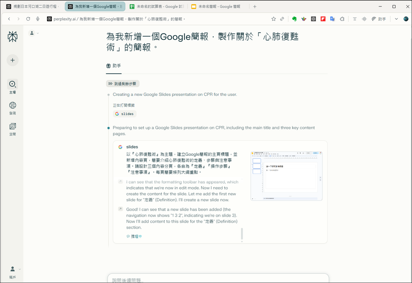Image resolution: width=412 pixels, height=283 pixels.
Task: Click the page title 為我新增一個Google簡報
Action: (202, 42)
